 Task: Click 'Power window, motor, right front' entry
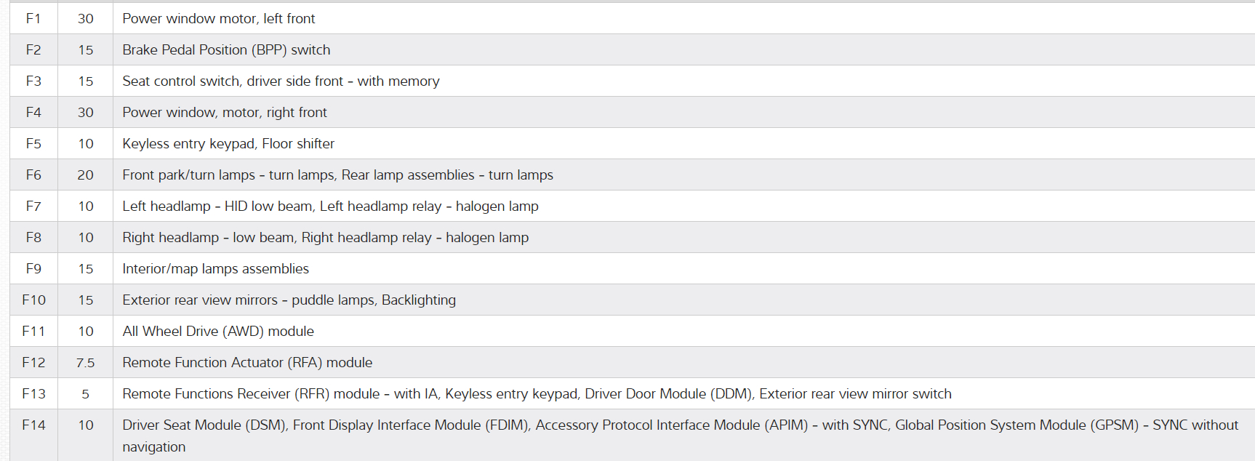[x=225, y=113]
